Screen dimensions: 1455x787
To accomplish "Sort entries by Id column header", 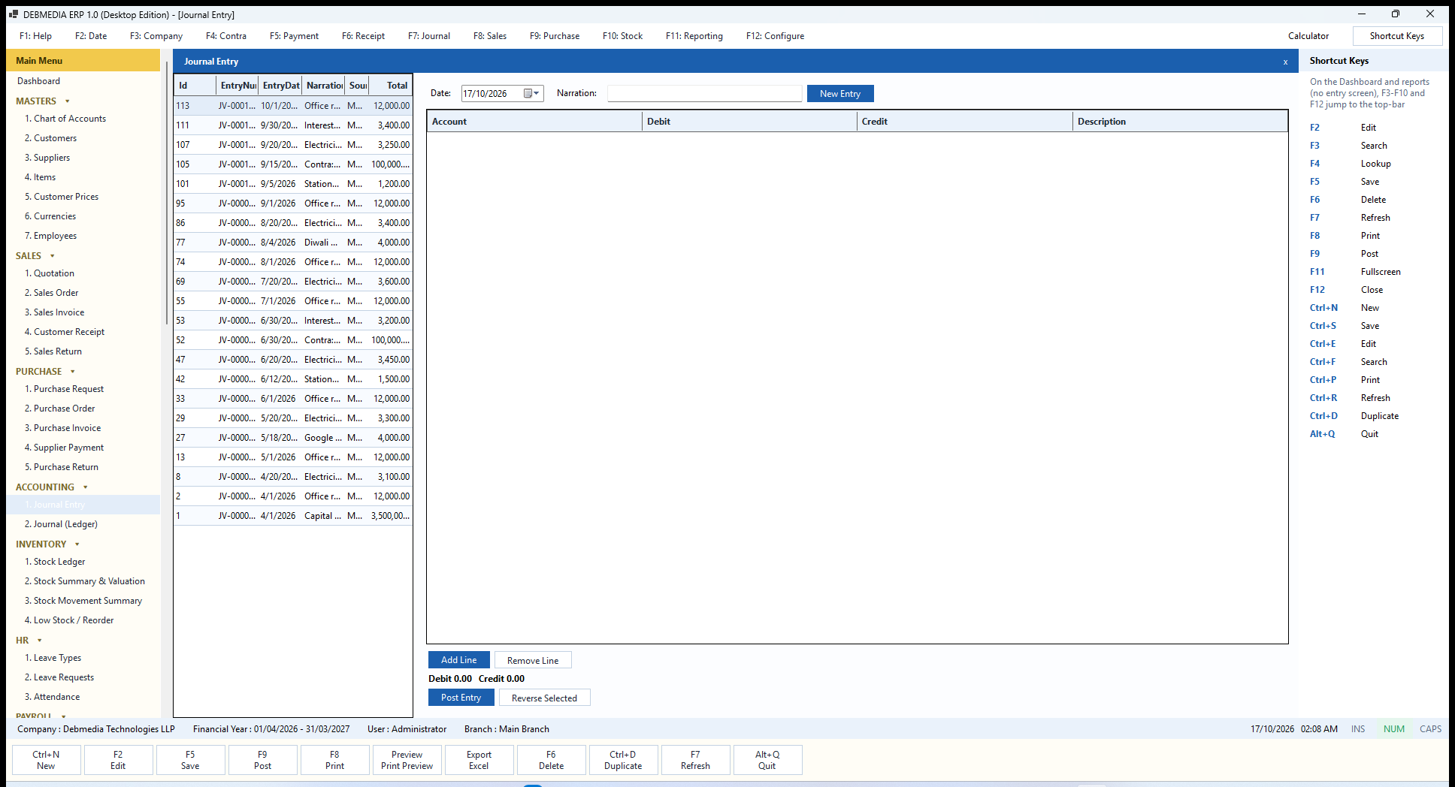I will [x=195, y=86].
